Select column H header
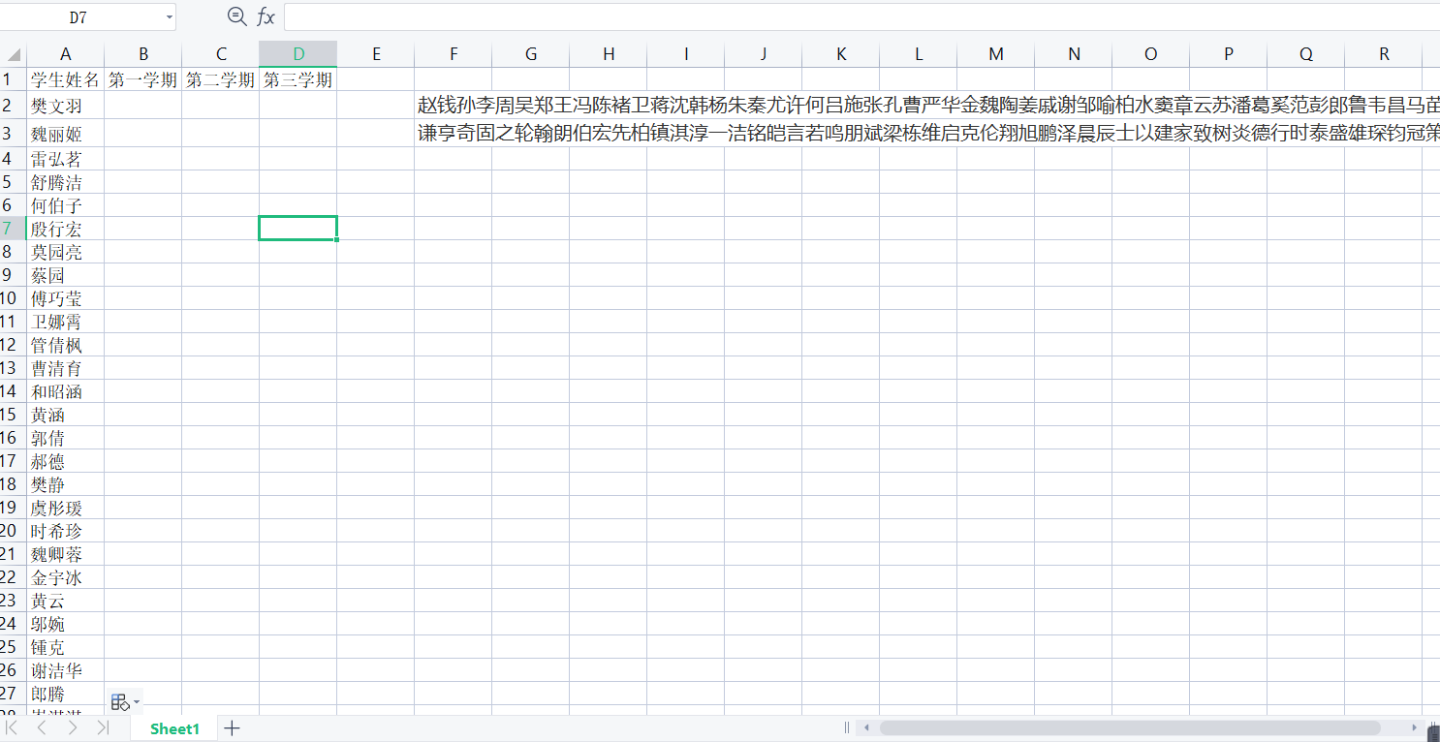Viewport: 1440px width, 742px height. click(608, 54)
